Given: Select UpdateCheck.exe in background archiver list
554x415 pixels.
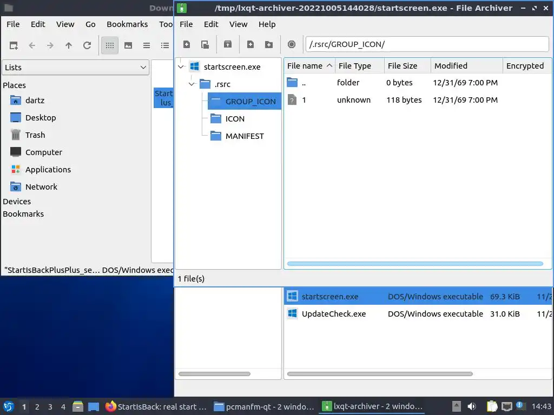Looking at the screenshot, I should pyautogui.click(x=418, y=314).
